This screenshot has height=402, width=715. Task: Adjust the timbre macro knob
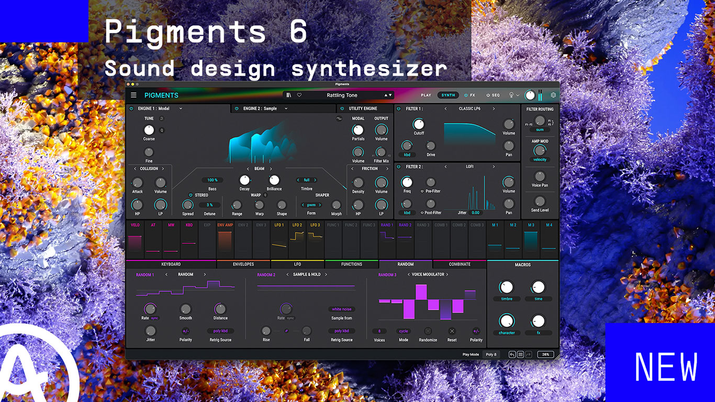pos(506,287)
